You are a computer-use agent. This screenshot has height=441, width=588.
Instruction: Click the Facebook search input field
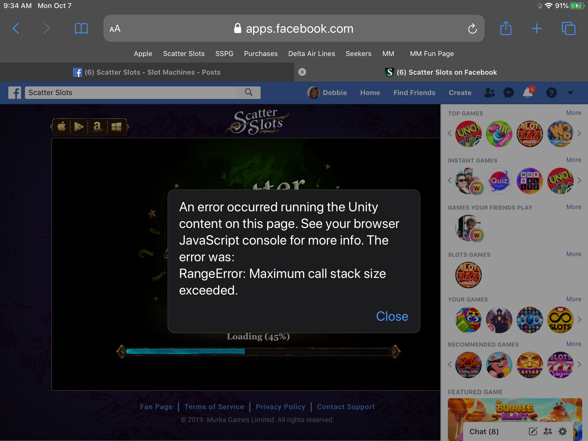click(131, 93)
